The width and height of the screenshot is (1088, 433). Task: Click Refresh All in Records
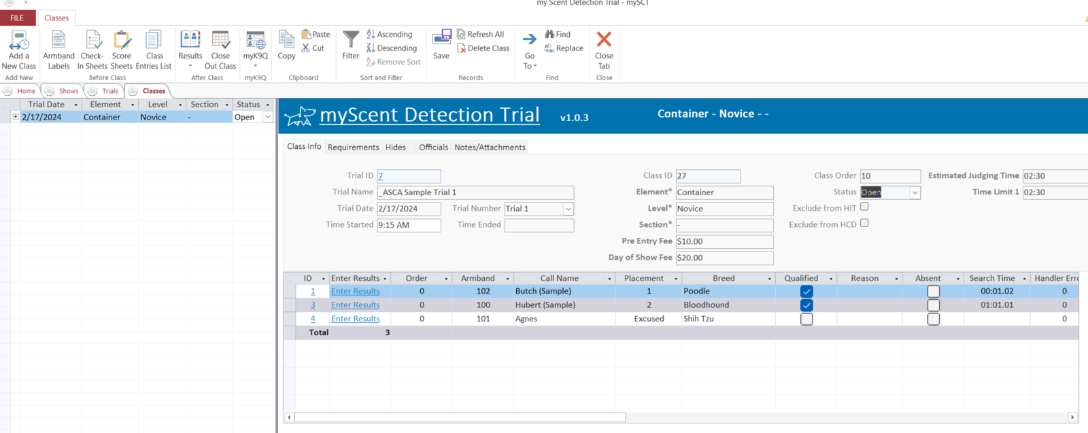[481, 34]
